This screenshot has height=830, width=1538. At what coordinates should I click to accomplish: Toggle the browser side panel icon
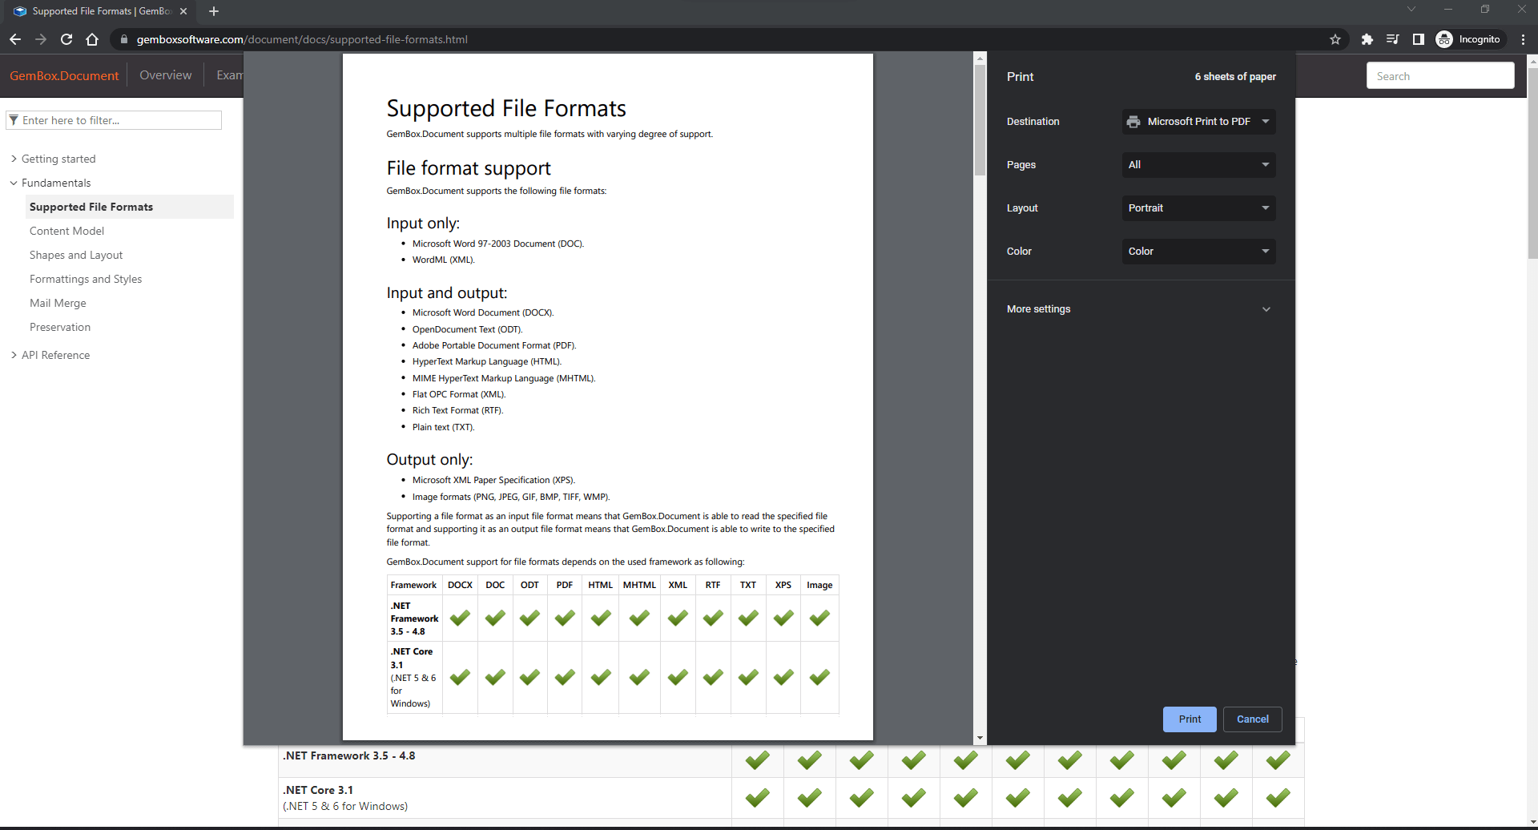1418,39
